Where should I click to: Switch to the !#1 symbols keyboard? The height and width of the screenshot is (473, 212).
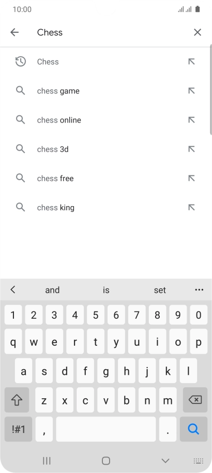click(18, 429)
